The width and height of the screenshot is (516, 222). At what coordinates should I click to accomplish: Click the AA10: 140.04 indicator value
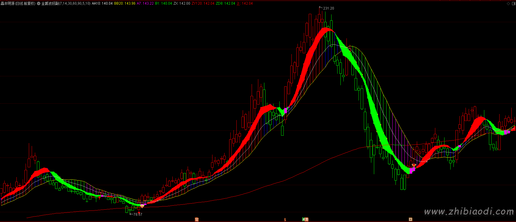(102, 3)
